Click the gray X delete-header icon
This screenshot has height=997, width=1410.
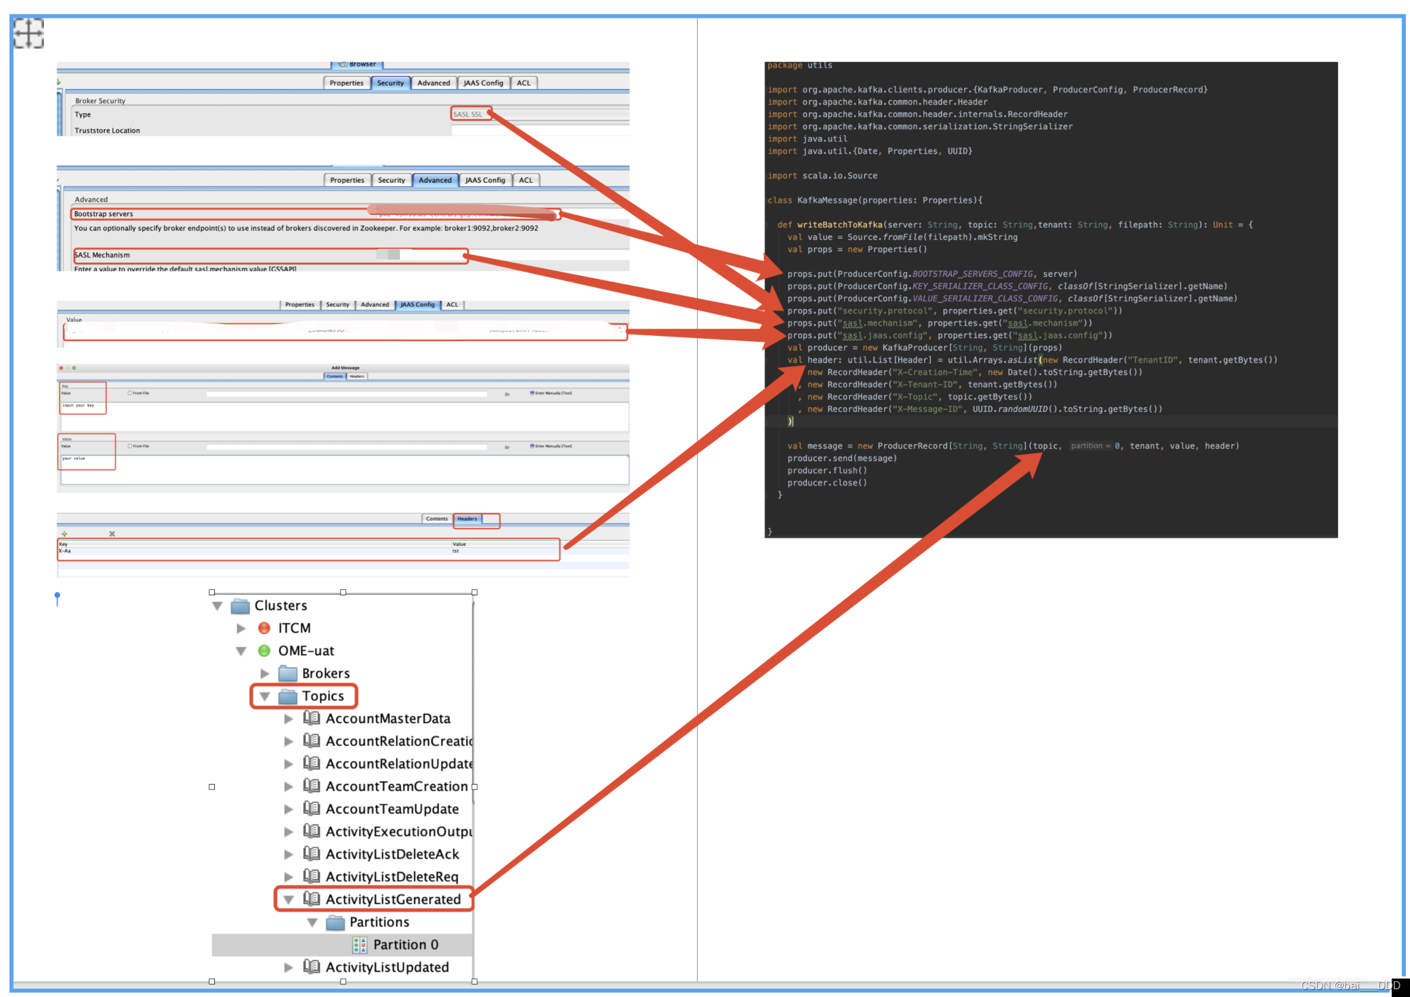pyautogui.click(x=112, y=533)
